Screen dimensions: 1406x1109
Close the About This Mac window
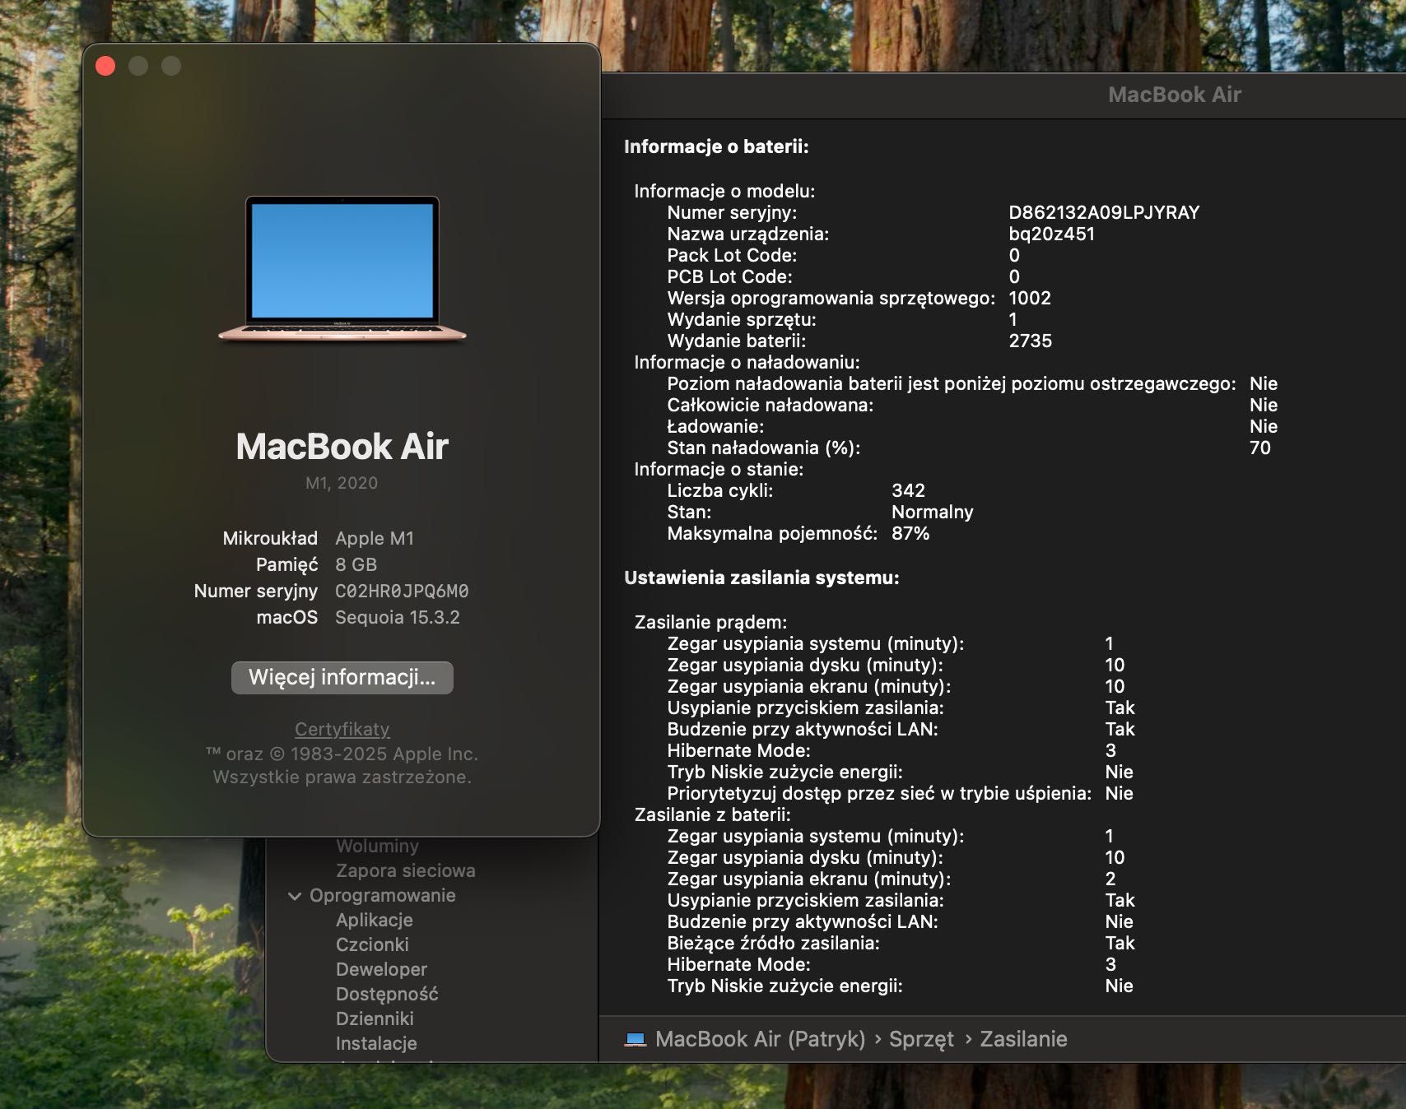coord(105,66)
